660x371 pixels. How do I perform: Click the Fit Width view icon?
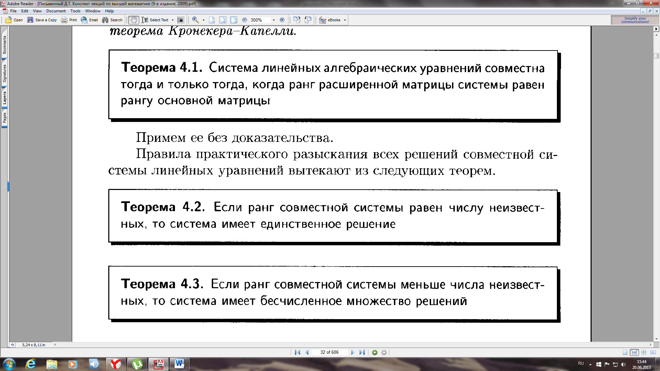(x=234, y=20)
